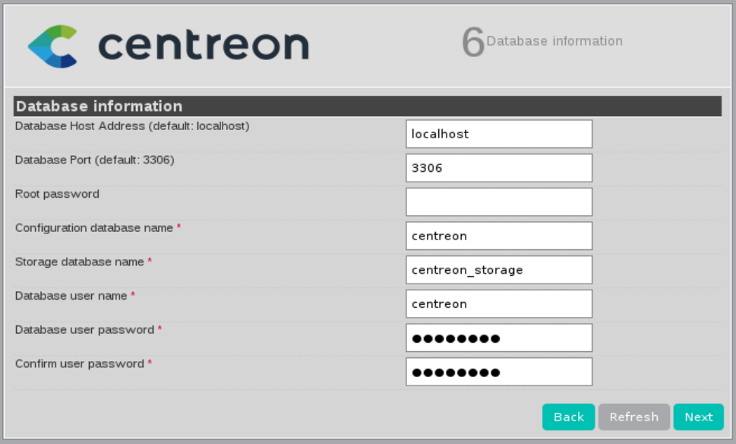Click the Storage database name field
This screenshot has height=444, width=736.
(x=498, y=270)
